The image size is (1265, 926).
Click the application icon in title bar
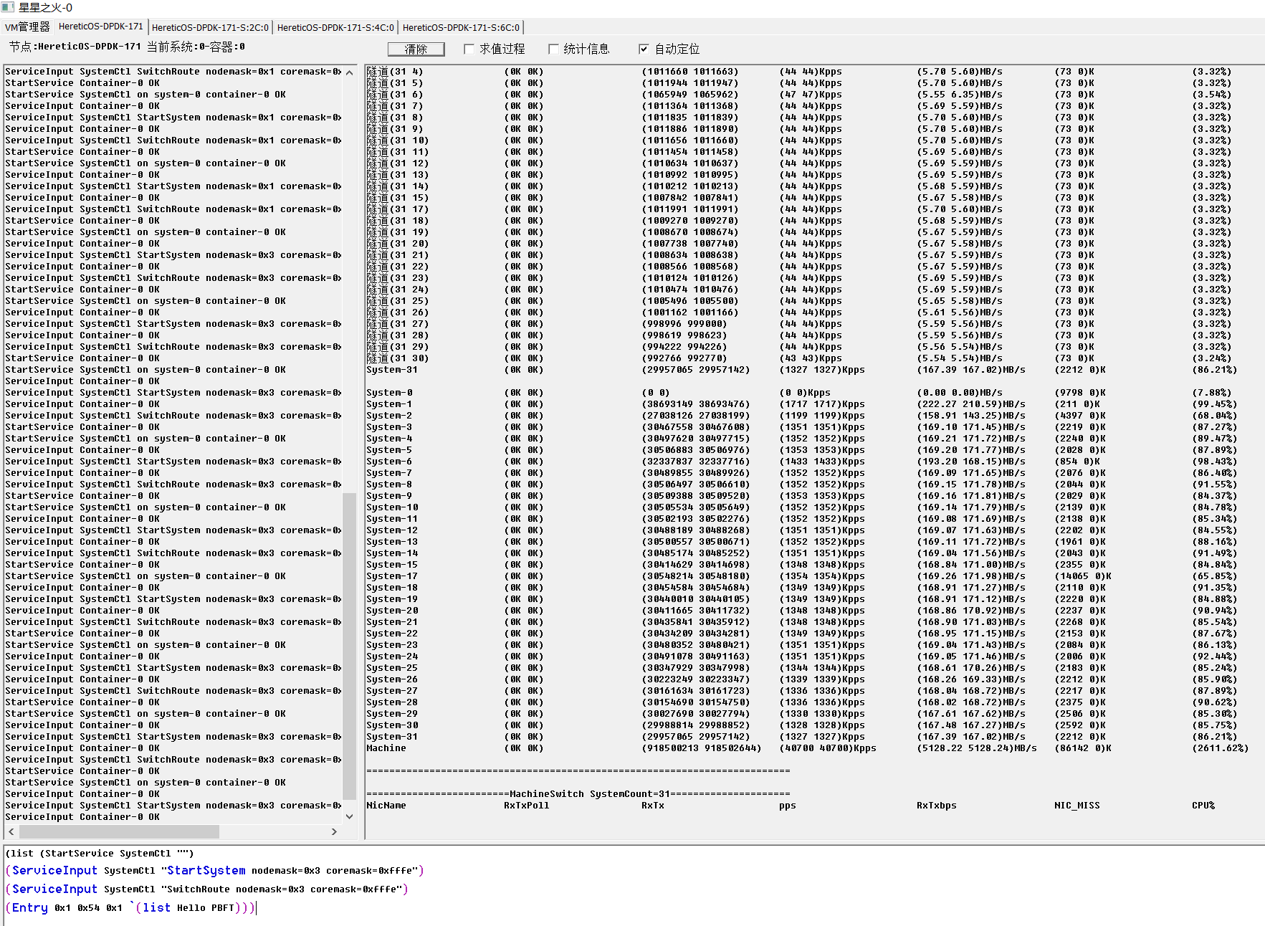pos(8,7)
